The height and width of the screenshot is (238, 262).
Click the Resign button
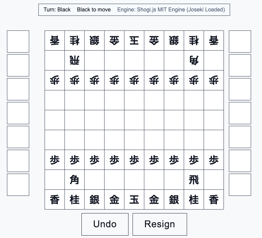[160, 224]
